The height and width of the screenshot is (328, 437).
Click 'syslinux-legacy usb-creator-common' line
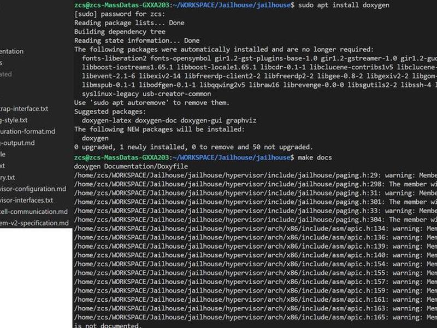pos(146,94)
